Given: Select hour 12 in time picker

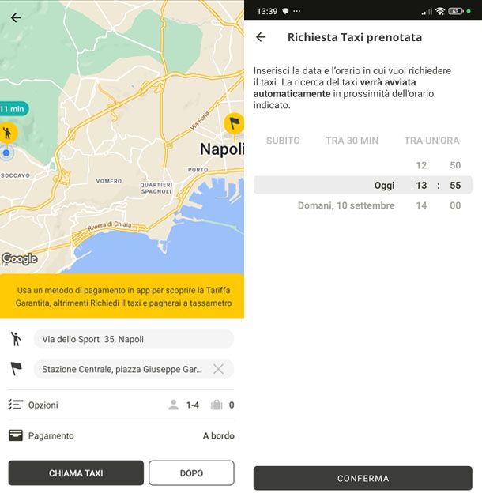Looking at the screenshot, I should [421, 165].
